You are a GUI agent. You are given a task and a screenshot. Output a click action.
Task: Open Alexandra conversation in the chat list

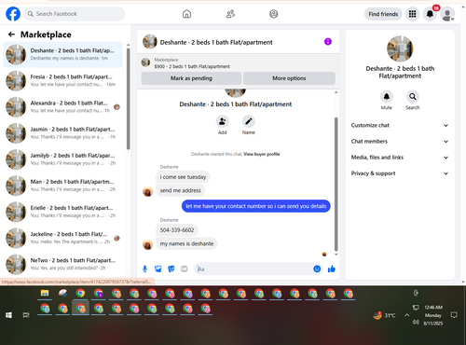pos(62,107)
